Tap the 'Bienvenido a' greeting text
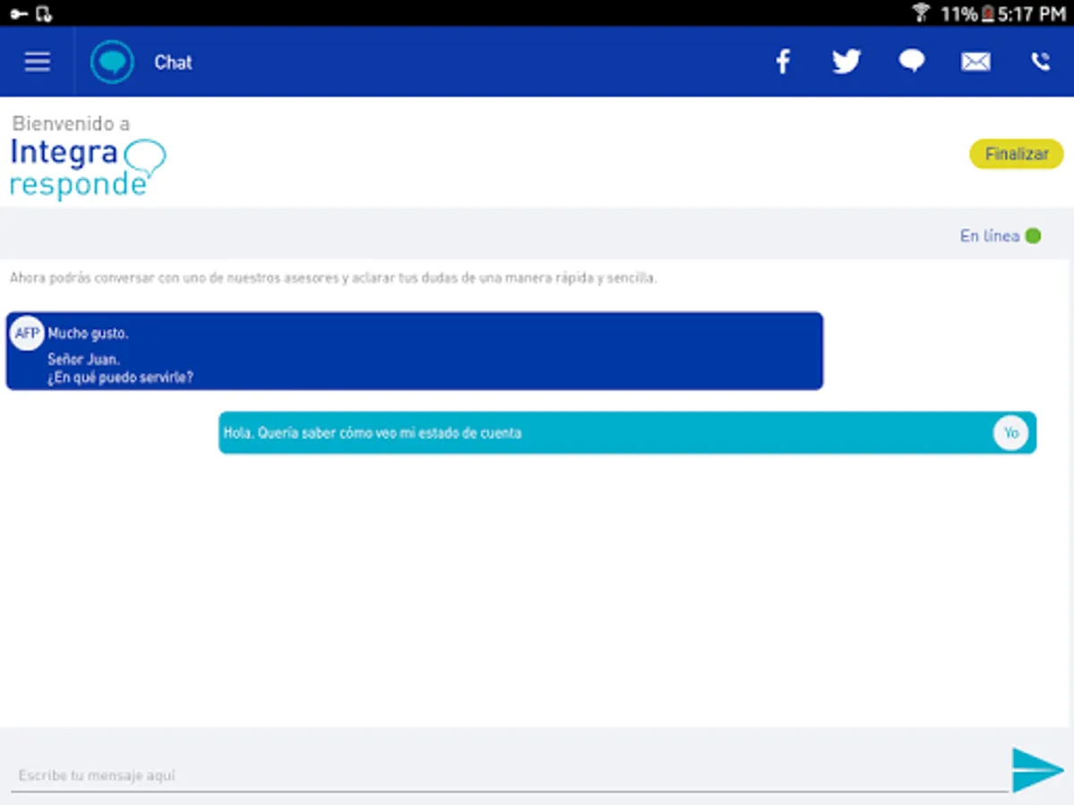The width and height of the screenshot is (1074, 805). (x=71, y=123)
